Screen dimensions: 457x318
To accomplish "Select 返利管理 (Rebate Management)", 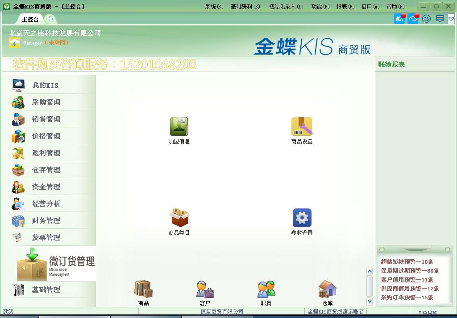I will pos(40,153).
